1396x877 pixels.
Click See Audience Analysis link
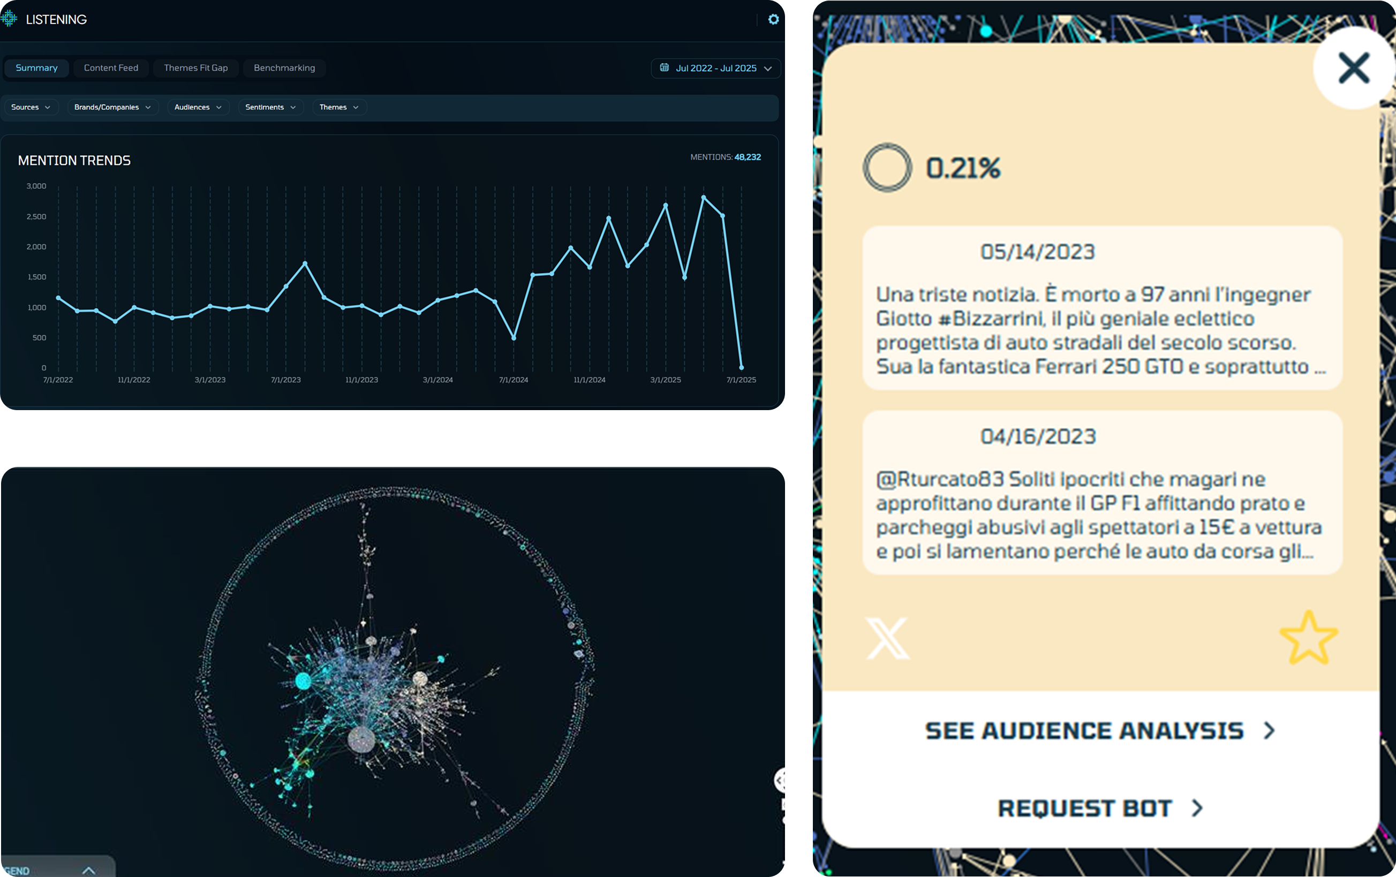point(1099,730)
